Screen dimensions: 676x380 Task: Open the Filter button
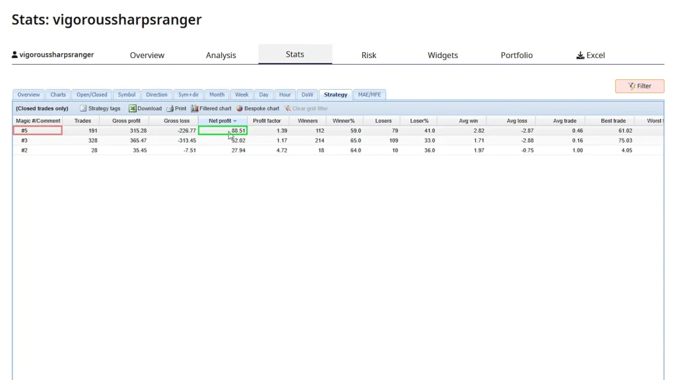pos(639,86)
